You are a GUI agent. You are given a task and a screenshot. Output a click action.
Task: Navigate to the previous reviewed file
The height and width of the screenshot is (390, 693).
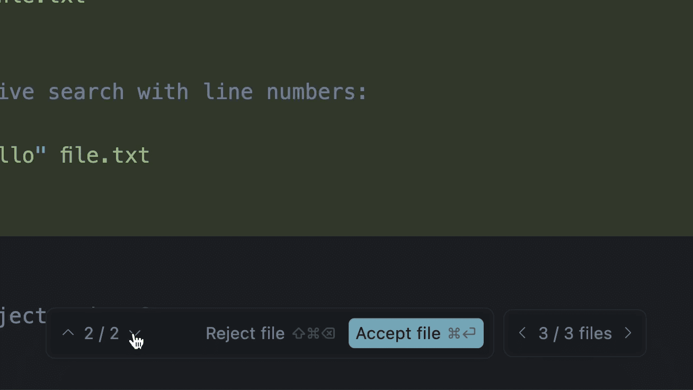pos(522,333)
